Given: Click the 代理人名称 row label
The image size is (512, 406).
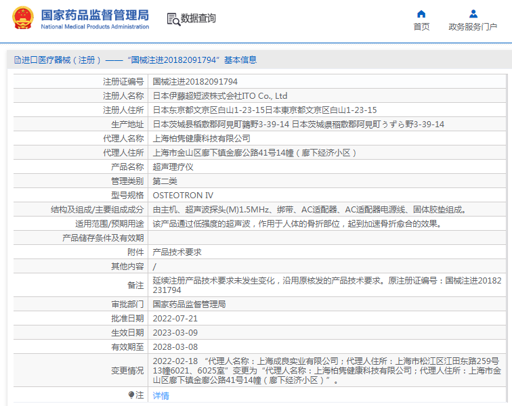Looking at the screenshot, I should pyautogui.click(x=123, y=139).
